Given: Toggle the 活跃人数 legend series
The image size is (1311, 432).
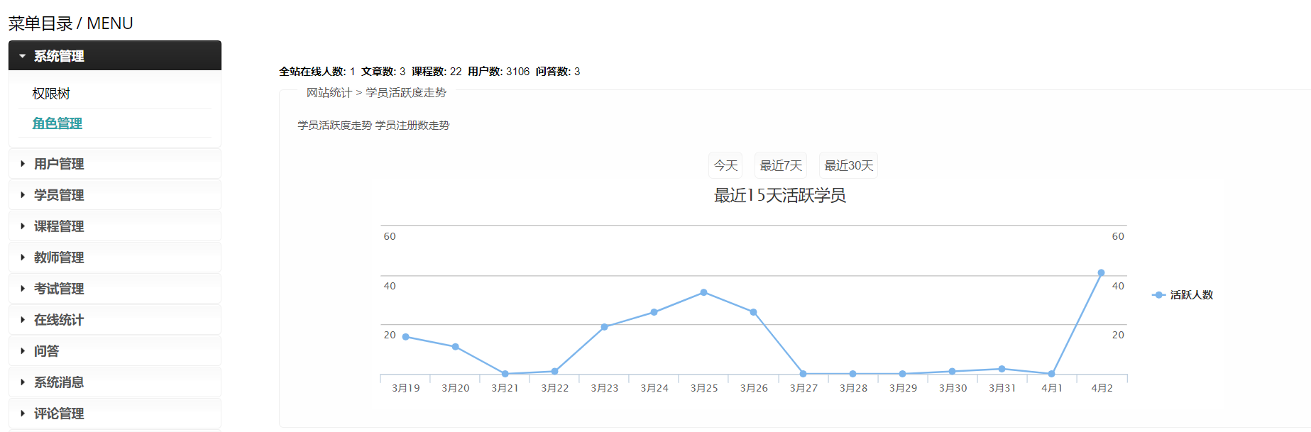Looking at the screenshot, I should click(1183, 295).
